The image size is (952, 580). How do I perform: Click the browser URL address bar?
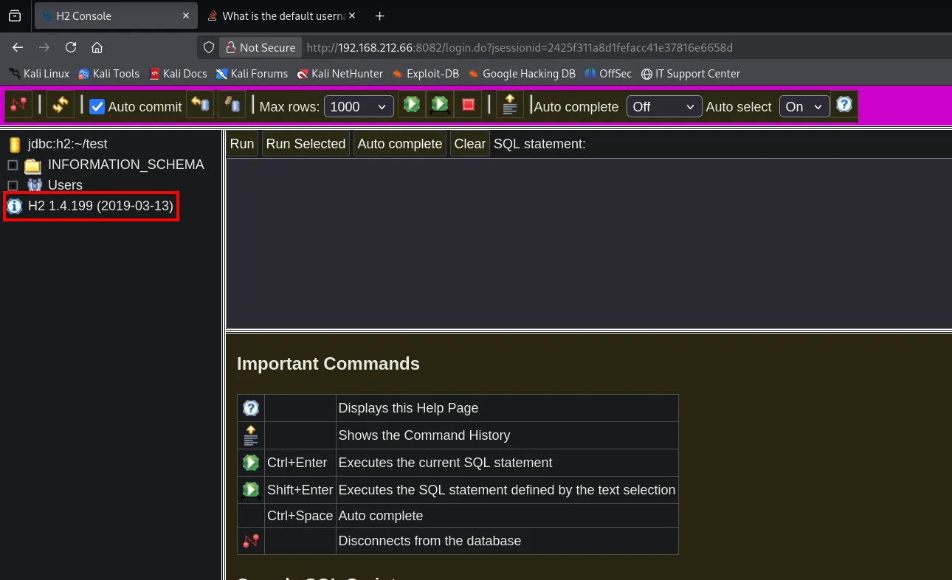click(576, 47)
